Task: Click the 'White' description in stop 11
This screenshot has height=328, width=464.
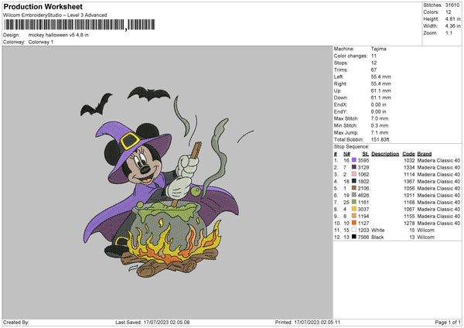Action: [378, 230]
